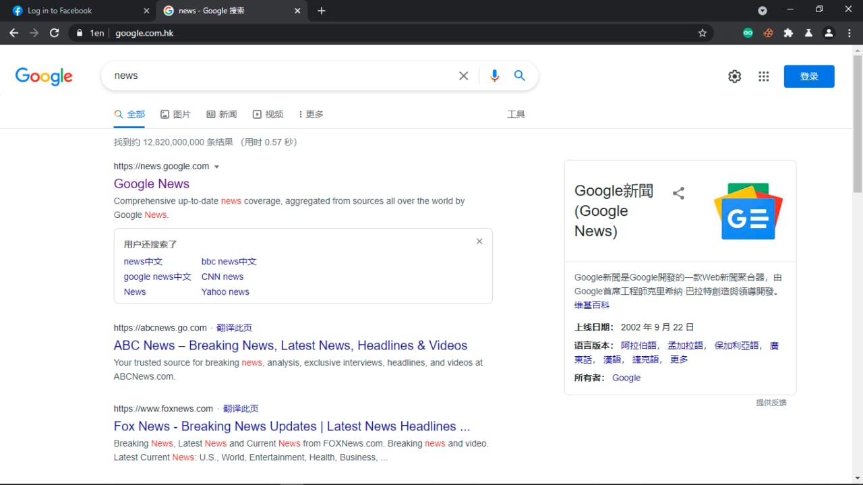
Task: Click 提供反馈 below knowledge panel
Action: [x=771, y=403]
